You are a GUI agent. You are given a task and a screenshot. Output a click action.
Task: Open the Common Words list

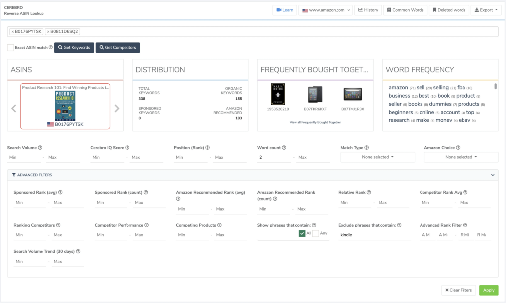406,10
